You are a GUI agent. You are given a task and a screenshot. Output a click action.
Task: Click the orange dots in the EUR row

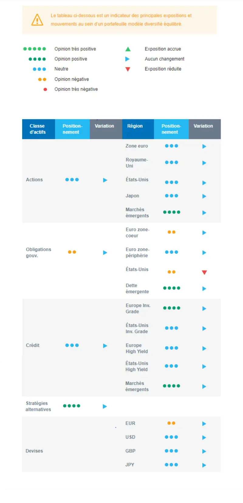[x=171, y=423]
